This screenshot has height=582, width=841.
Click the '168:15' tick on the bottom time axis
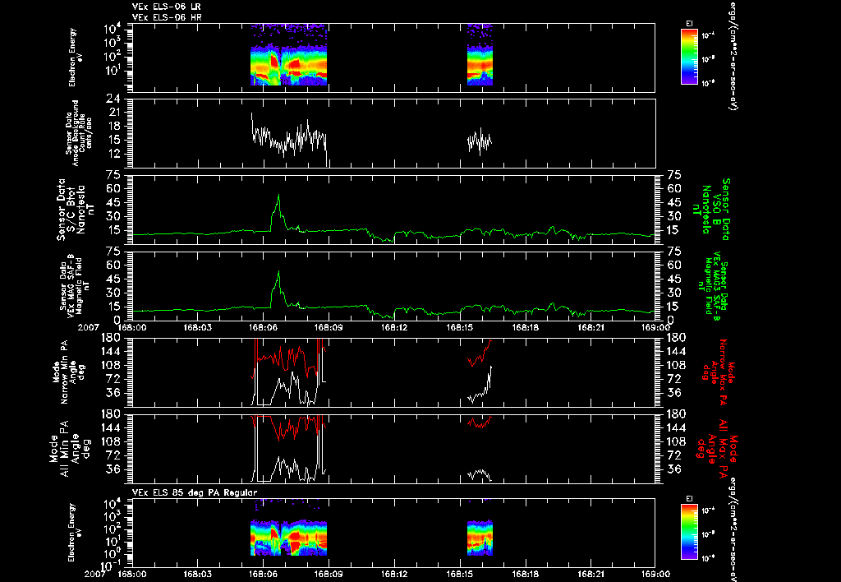pos(460,574)
